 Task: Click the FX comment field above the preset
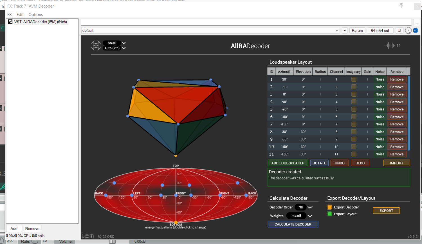[246, 22]
